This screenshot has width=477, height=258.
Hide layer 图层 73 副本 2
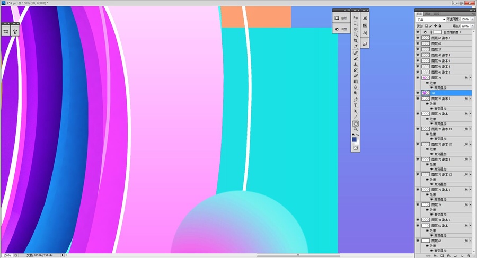418,99
